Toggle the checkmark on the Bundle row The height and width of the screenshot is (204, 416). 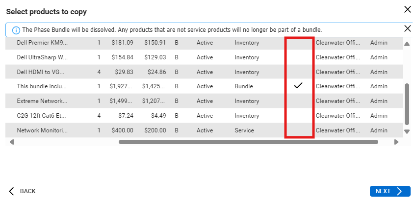[298, 86]
